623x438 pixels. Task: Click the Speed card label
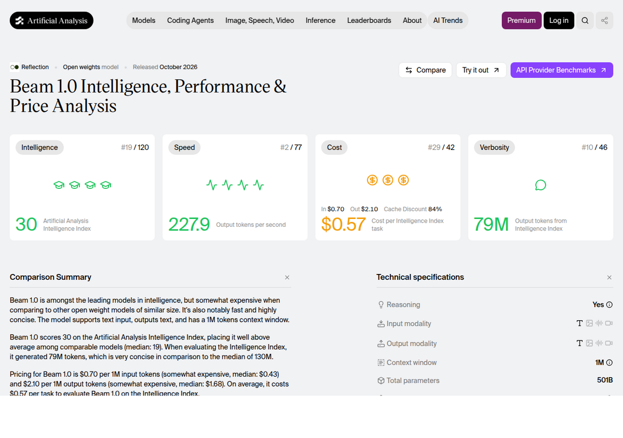click(x=184, y=147)
